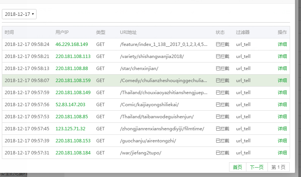Open the 2018-12-17 date dropdown
Image resolution: width=301 pixels, height=177 pixels.
pos(19,14)
